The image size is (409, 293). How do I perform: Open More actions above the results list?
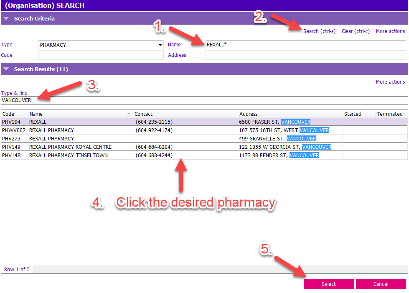click(390, 82)
